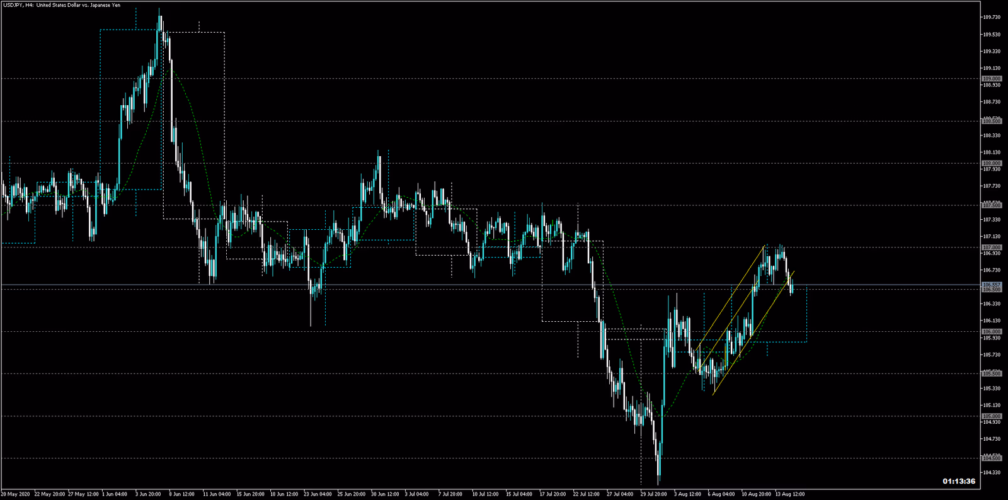
Task: Select the 3 Aug 12:00 time label
Action: point(687,494)
